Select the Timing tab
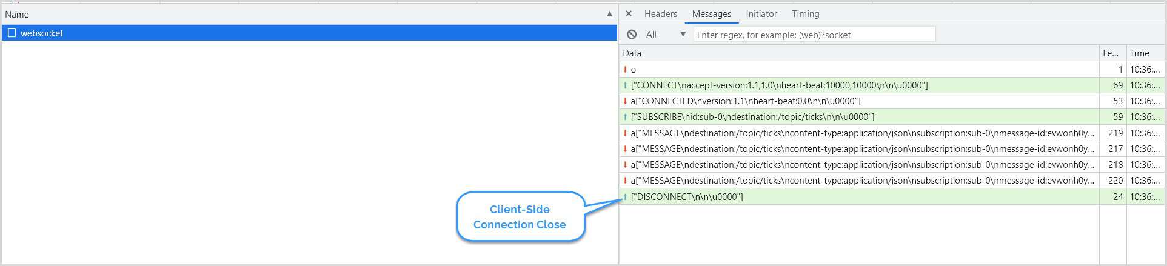 (x=805, y=14)
